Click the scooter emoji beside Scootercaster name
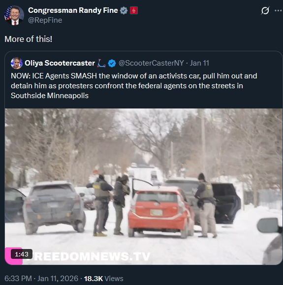 (x=101, y=63)
